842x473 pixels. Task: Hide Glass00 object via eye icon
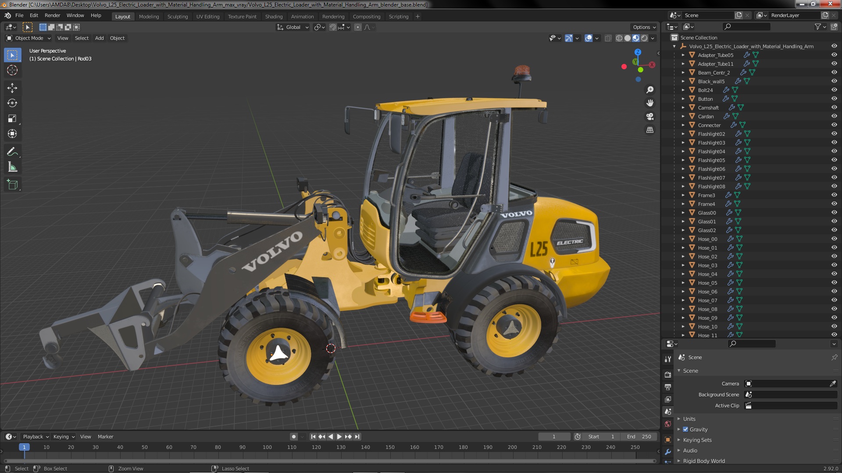834,213
